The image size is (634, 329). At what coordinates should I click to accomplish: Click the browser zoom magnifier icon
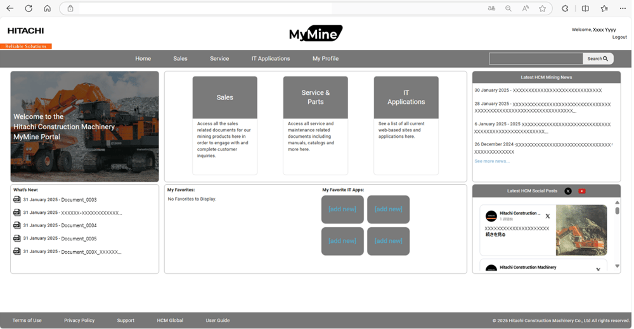pyautogui.click(x=508, y=8)
